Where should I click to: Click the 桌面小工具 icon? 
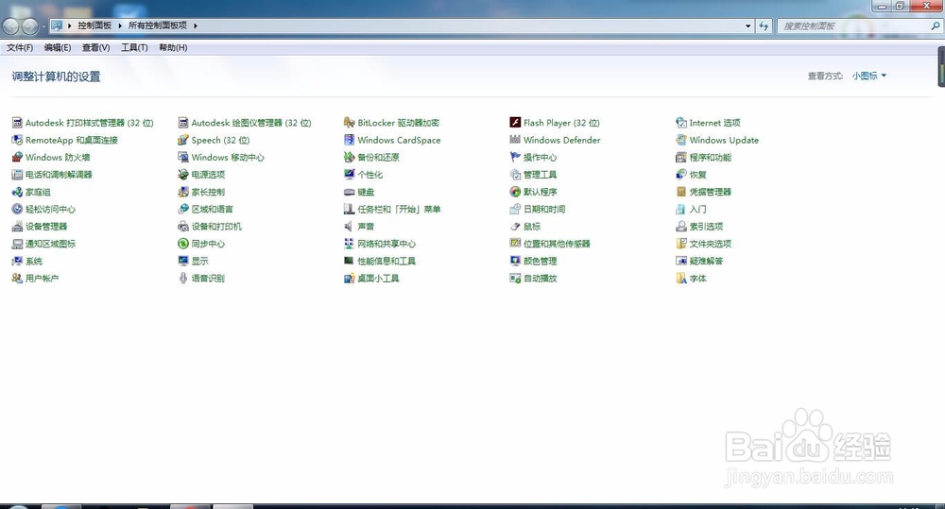pyautogui.click(x=349, y=279)
